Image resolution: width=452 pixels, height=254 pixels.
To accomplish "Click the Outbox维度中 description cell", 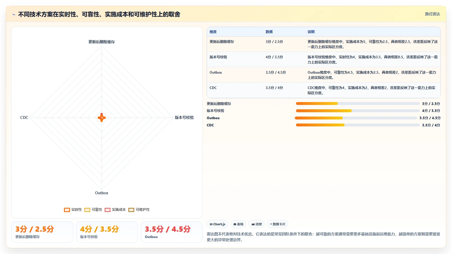I will pos(372,75).
